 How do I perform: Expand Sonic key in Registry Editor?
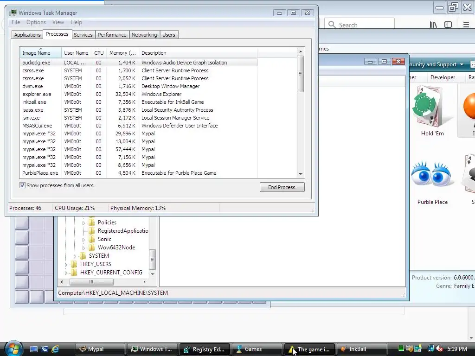point(83,240)
